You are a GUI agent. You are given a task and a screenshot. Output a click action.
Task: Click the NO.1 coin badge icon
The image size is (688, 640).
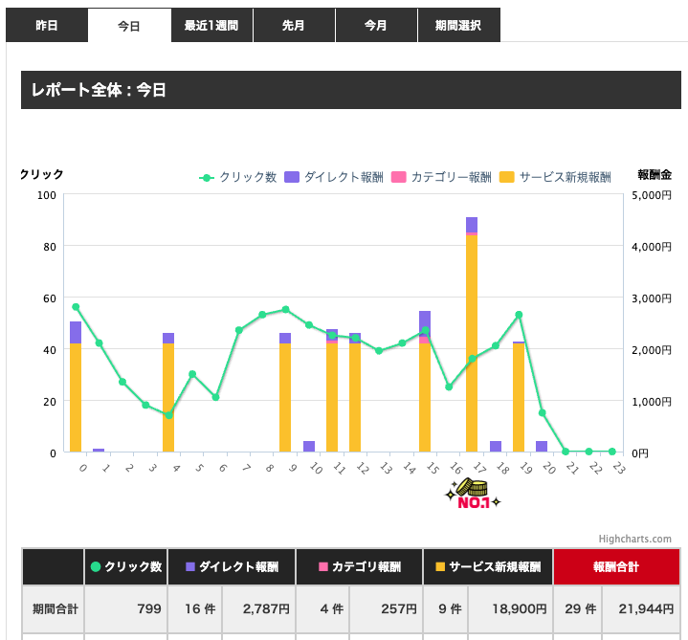[473, 494]
